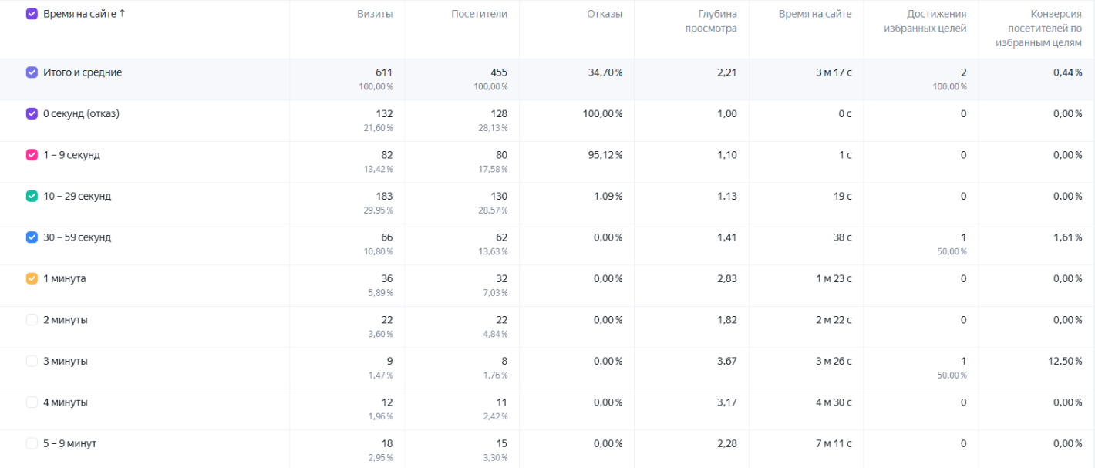
Task: Uncheck the blue 30 – 59 секунд checkbox
Action: tap(32, 237)
